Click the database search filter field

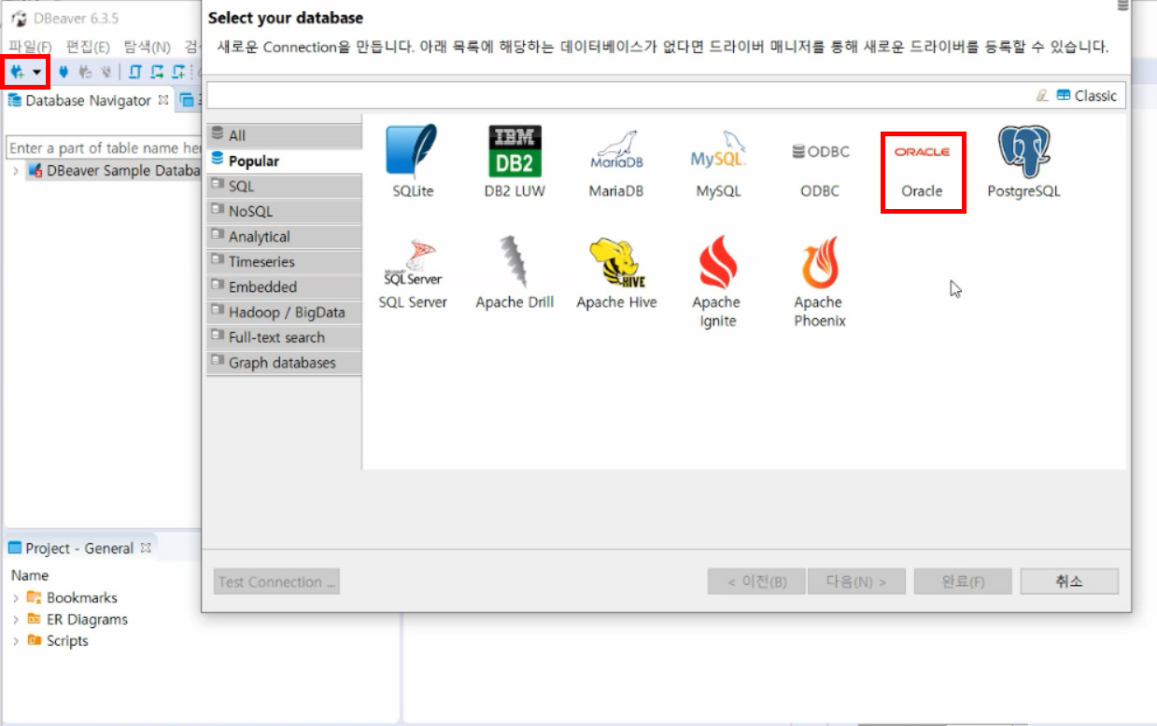(x=616, y=95)
